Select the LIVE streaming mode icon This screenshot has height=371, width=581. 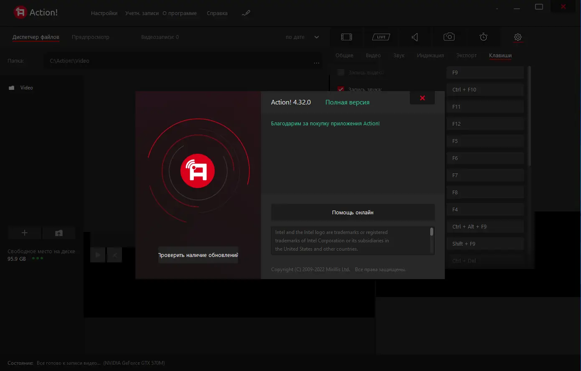pos(381,37)
